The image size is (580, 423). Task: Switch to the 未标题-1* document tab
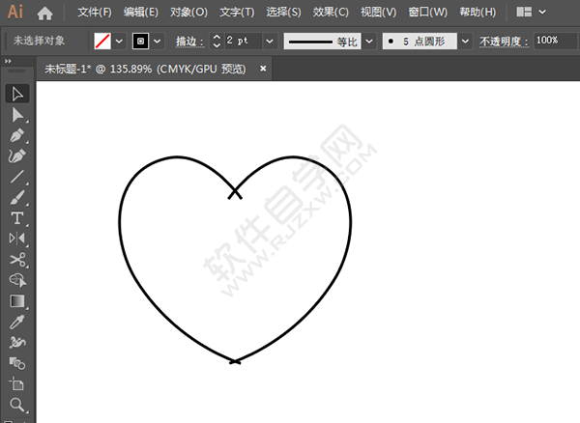tap(145, 69)
